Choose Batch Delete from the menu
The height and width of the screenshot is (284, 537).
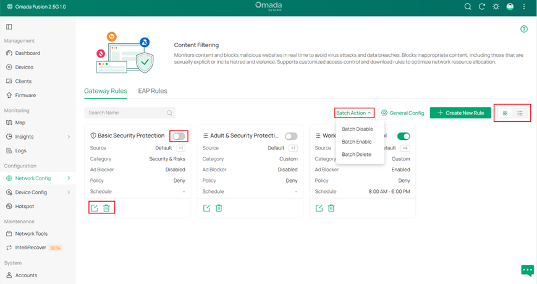(x=357, y=154)
